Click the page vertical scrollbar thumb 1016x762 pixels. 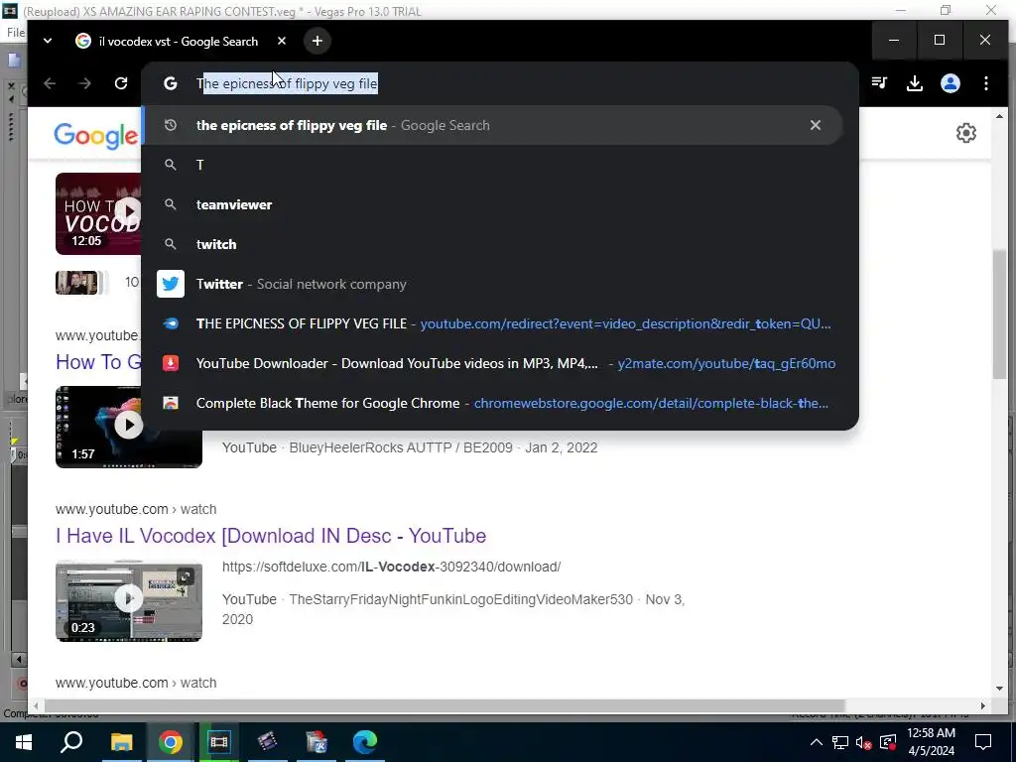[x=999, y=314]
